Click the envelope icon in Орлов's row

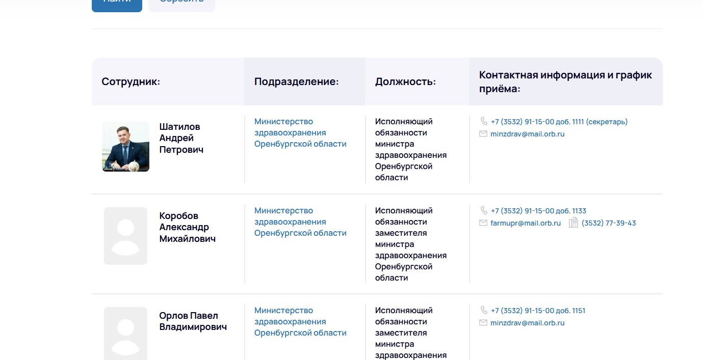483,323
